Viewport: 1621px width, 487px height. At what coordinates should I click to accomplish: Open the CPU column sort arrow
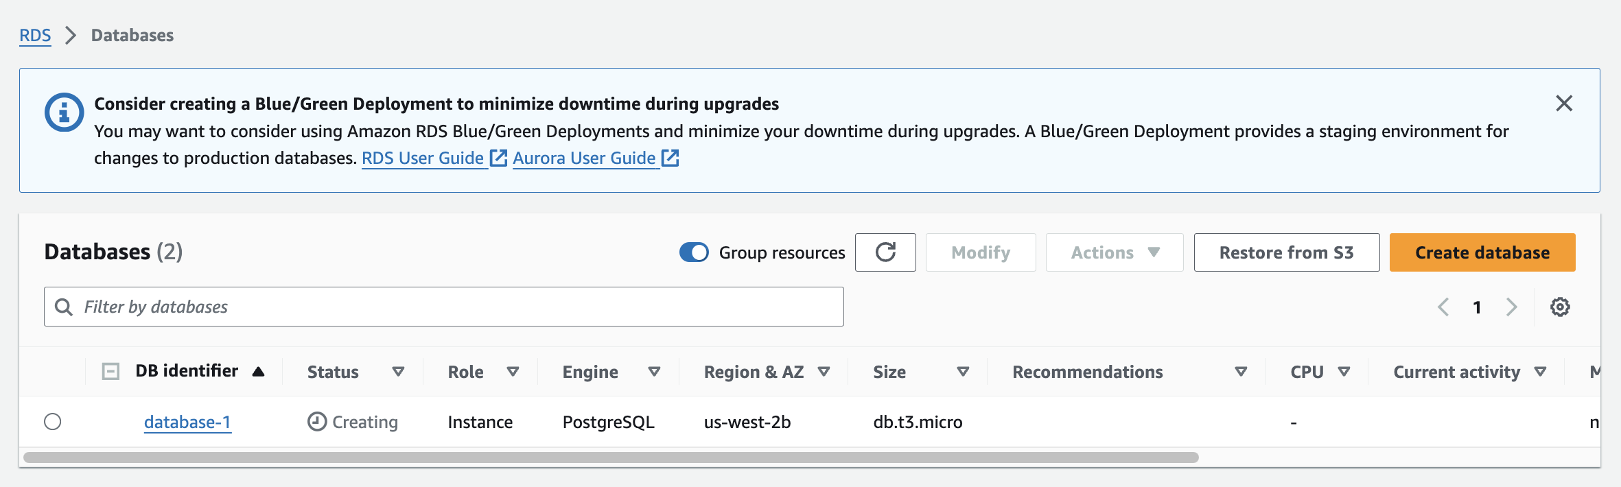[x=1344, y=372]
